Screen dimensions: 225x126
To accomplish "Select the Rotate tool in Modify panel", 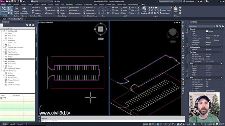I will click(x=124, y=8).
